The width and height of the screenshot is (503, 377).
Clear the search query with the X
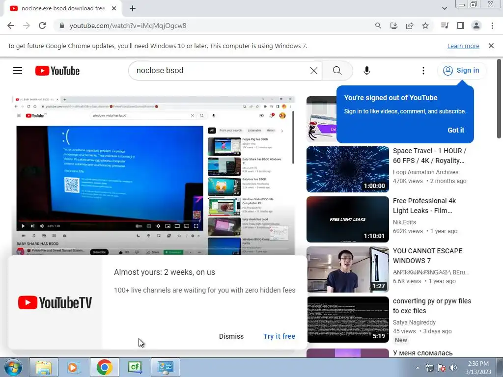pyautogui.click(x=314, y=71)
